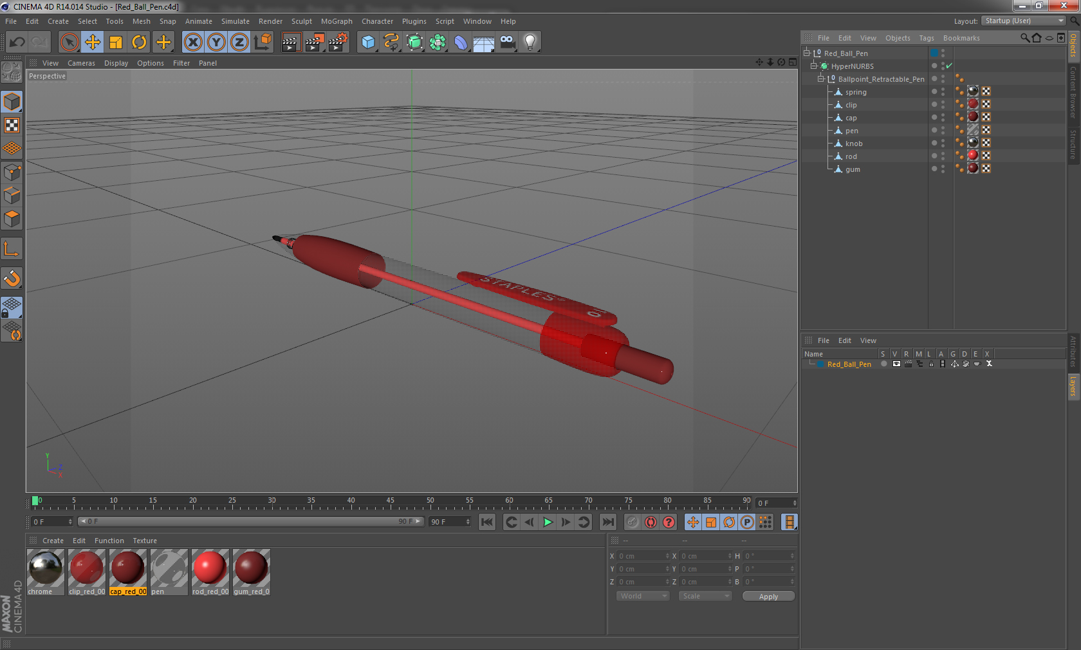The height and width of the screenshot is (650, 1081).
Task: Switch to Polygons mode
Action: pos(12,219)
